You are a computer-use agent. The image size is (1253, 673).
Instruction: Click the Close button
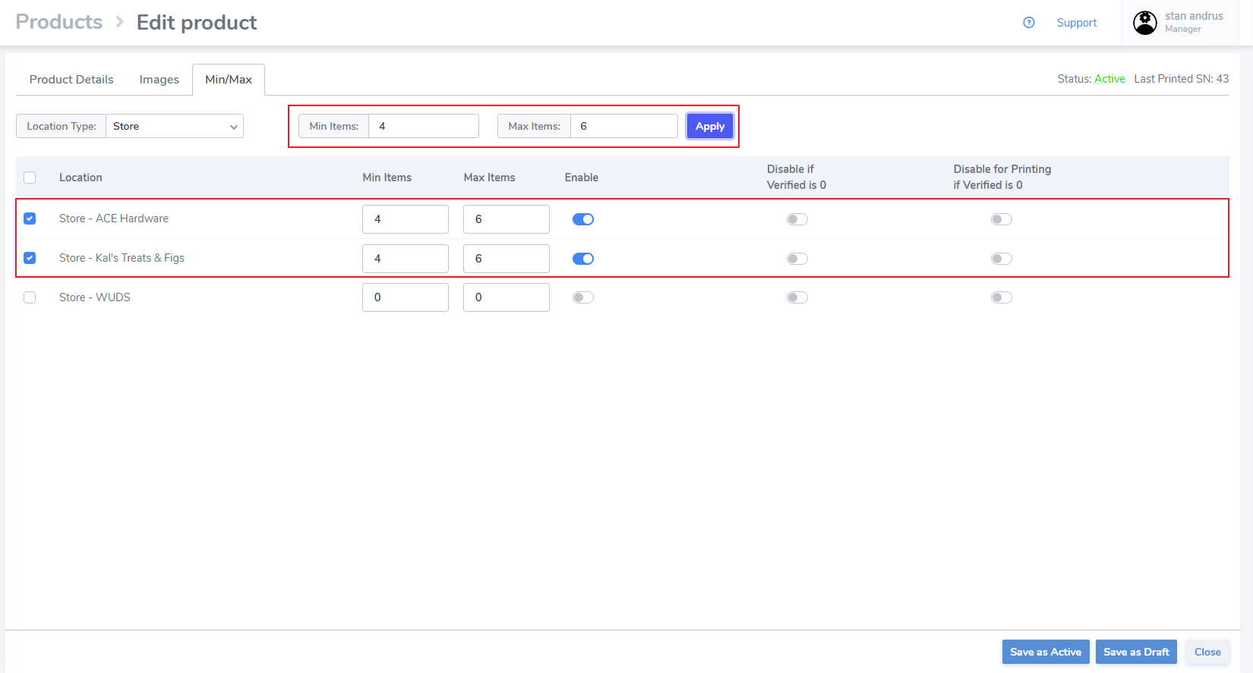tap(1207, 652)
